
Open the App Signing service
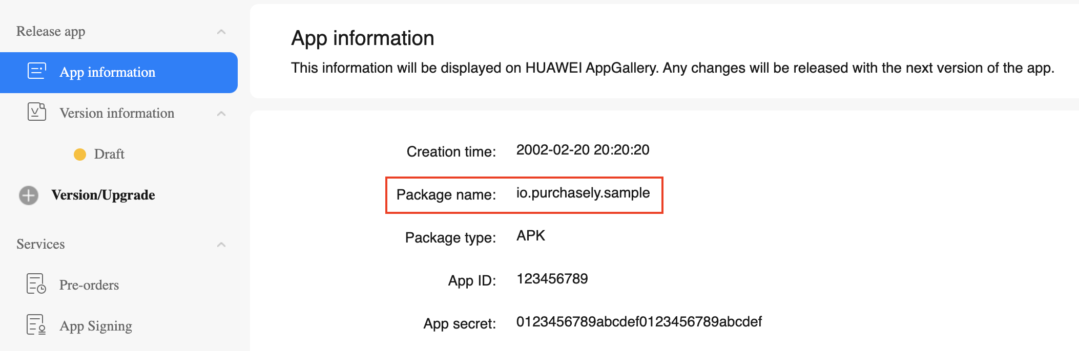point(96,326)
